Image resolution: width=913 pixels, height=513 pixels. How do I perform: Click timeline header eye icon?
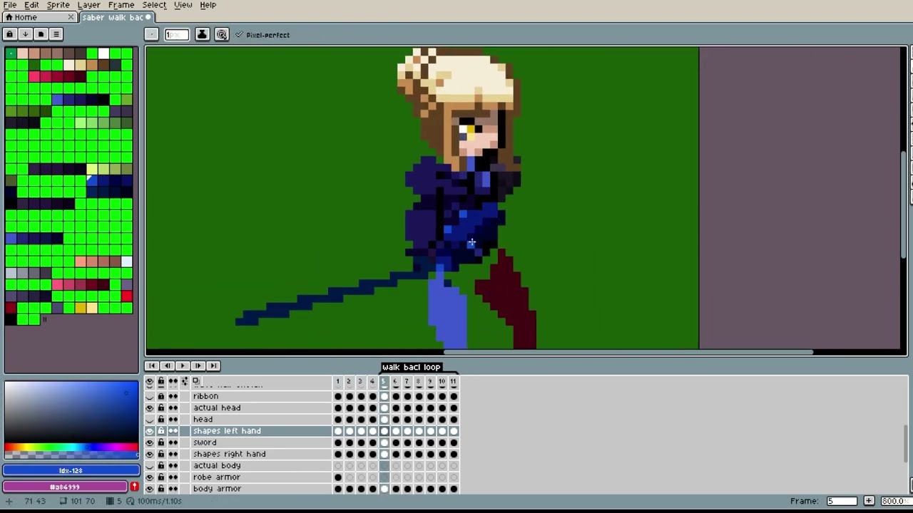click(x=149, y=382)
